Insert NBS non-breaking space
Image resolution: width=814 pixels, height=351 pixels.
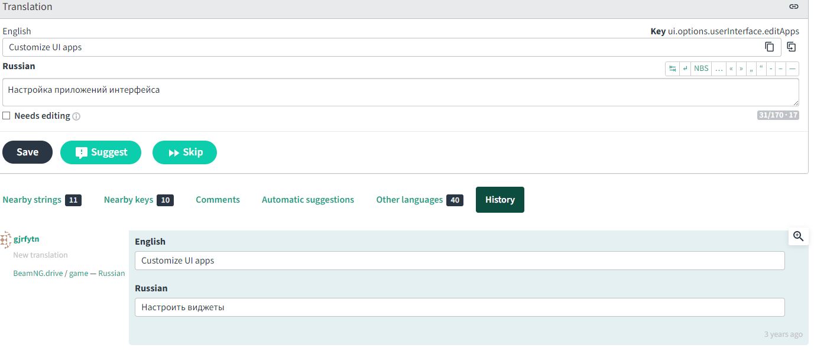[701, 69]
